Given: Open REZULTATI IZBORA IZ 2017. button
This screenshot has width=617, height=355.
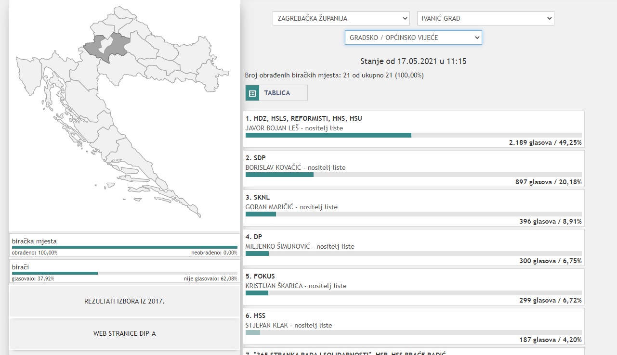Looking at the screenshot, I should (x=125, y=301).
